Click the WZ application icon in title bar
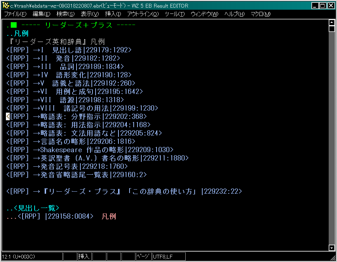 pyautogui.click(x=6, y=6)
